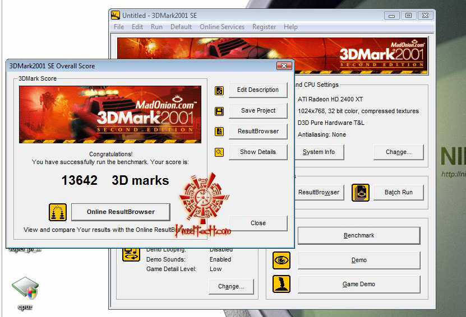Open the File menu

pos(119,27)
